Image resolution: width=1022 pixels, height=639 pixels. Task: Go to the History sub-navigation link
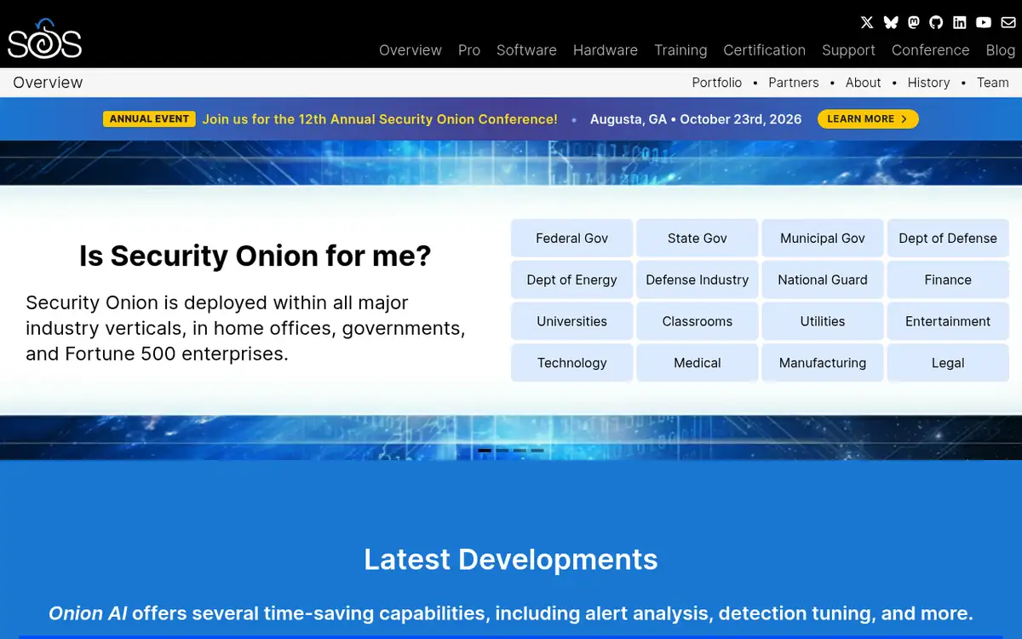pos(929,83)
